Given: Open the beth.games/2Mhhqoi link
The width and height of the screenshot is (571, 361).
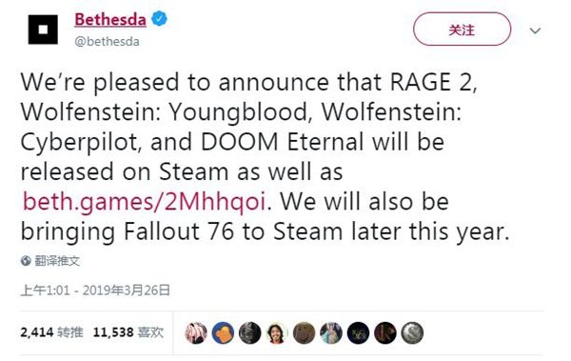Looking at the screenshot, I should click(144, 201).
